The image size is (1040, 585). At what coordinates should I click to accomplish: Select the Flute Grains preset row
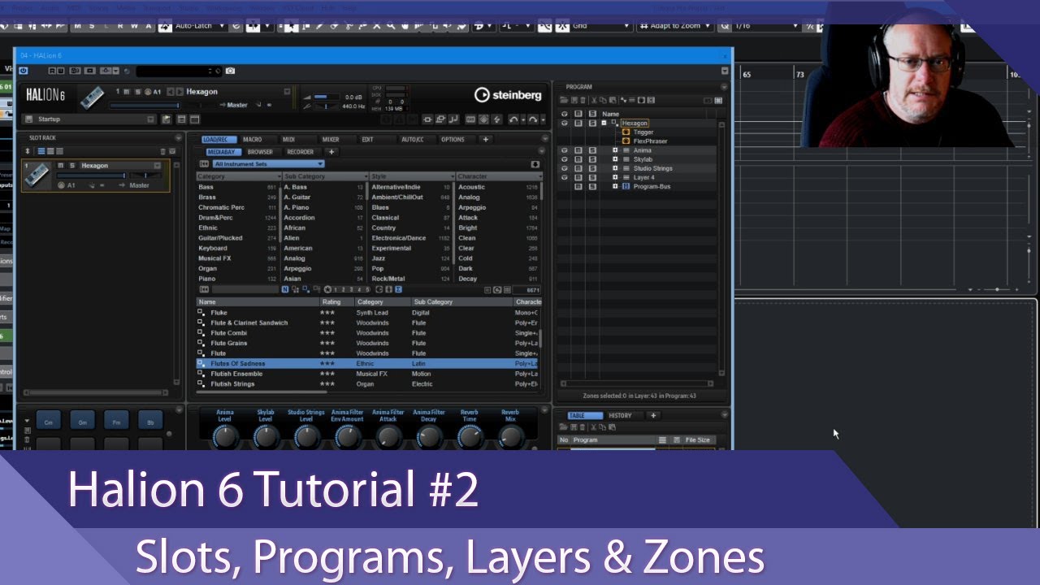click(x=367, y=343)
